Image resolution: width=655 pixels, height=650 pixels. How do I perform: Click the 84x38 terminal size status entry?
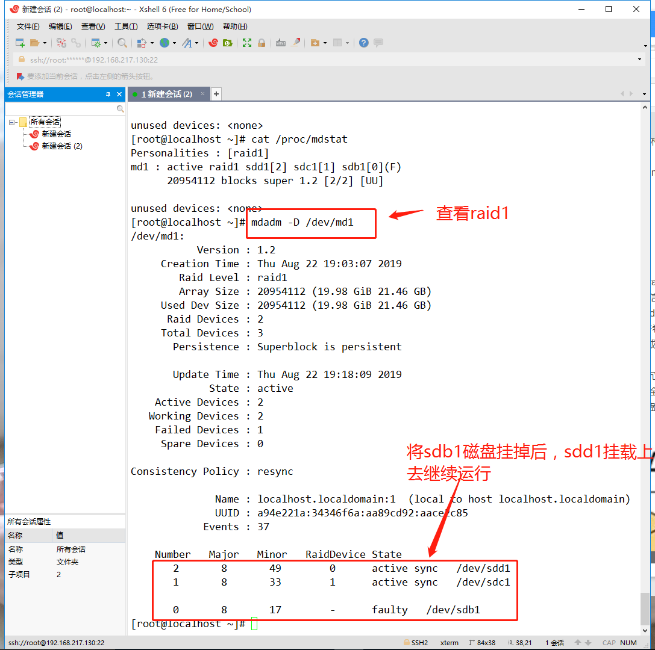pyautogui.click(x=482, y=643)
